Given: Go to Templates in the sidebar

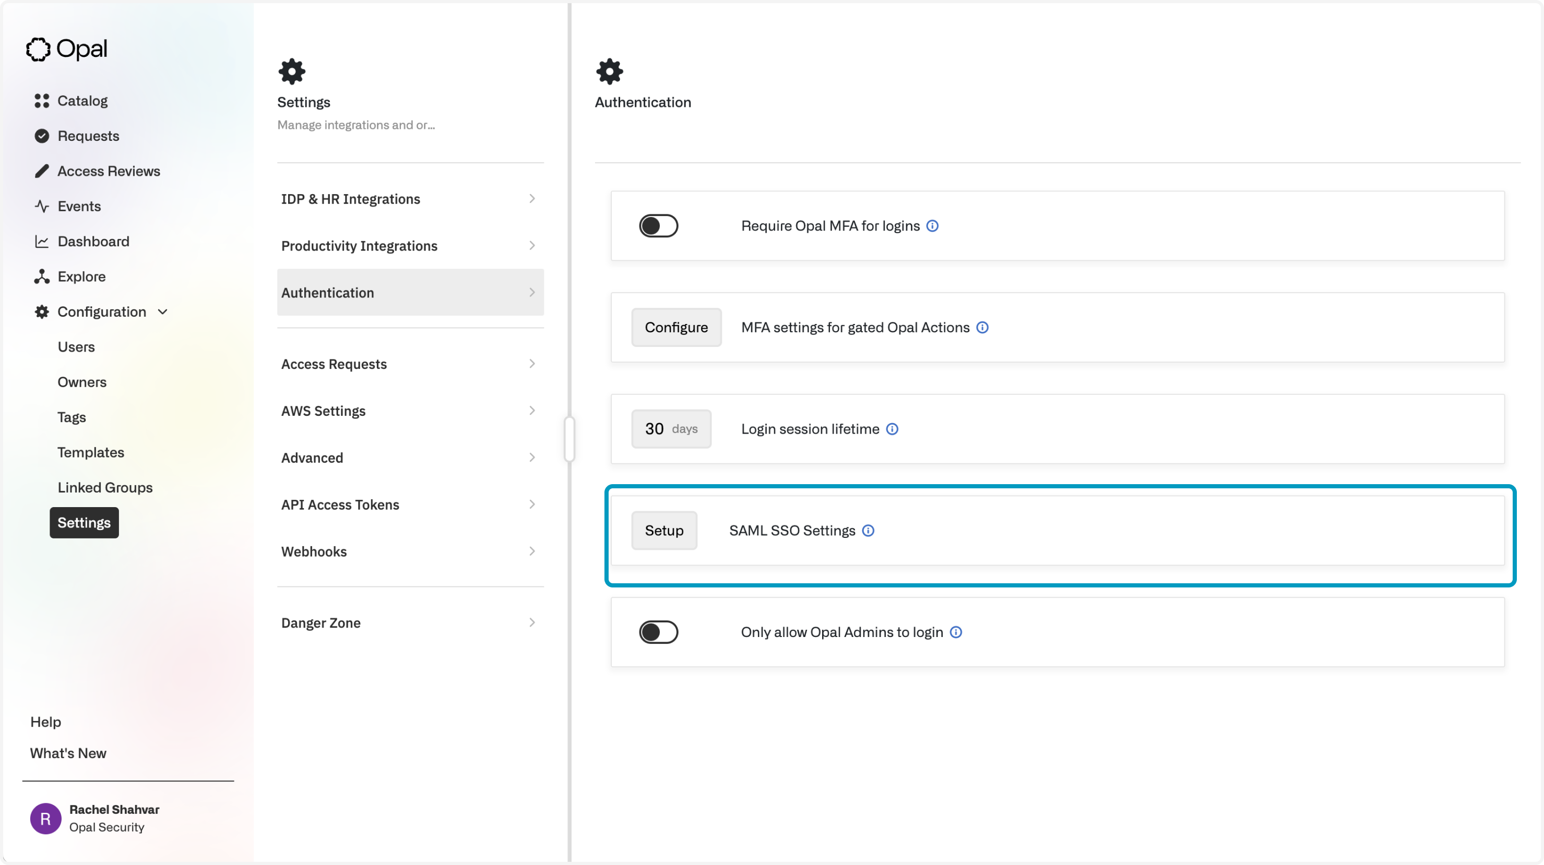Looking at the screenshot, I should point(91,452).
